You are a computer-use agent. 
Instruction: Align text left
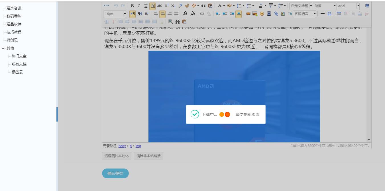(156, 14)
